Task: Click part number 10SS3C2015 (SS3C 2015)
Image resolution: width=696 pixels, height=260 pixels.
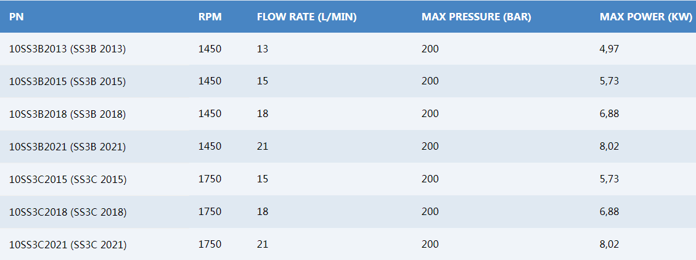Action: click(x=68, y=179)
